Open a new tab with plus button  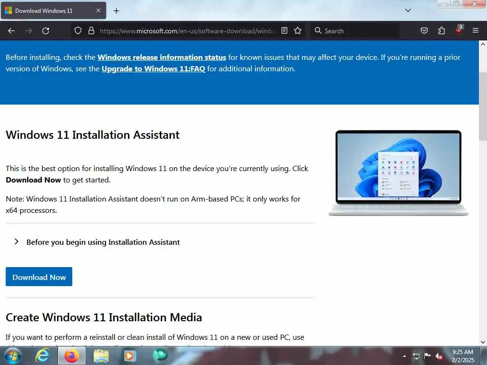pos(116,11)
